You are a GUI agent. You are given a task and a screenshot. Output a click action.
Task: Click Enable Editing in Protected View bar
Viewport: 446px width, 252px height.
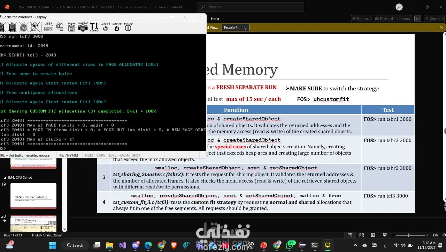click(235, 28)
